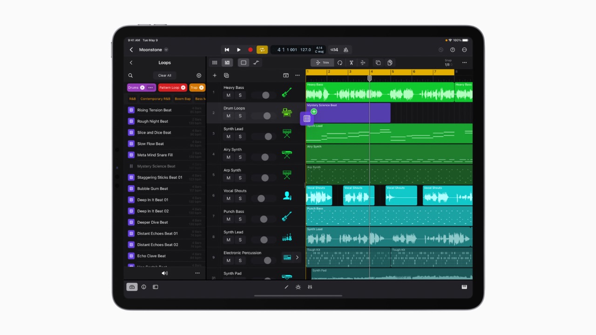
Task: Adjust the Drum Loops volume knob
Action: click(267, 115)
